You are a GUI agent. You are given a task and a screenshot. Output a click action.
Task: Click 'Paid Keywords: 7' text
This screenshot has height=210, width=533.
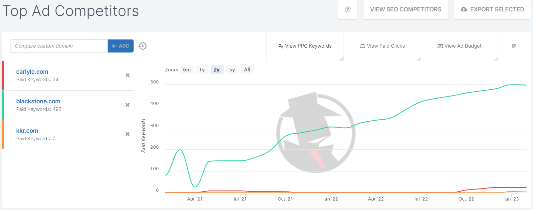click(x=36, y=139)
